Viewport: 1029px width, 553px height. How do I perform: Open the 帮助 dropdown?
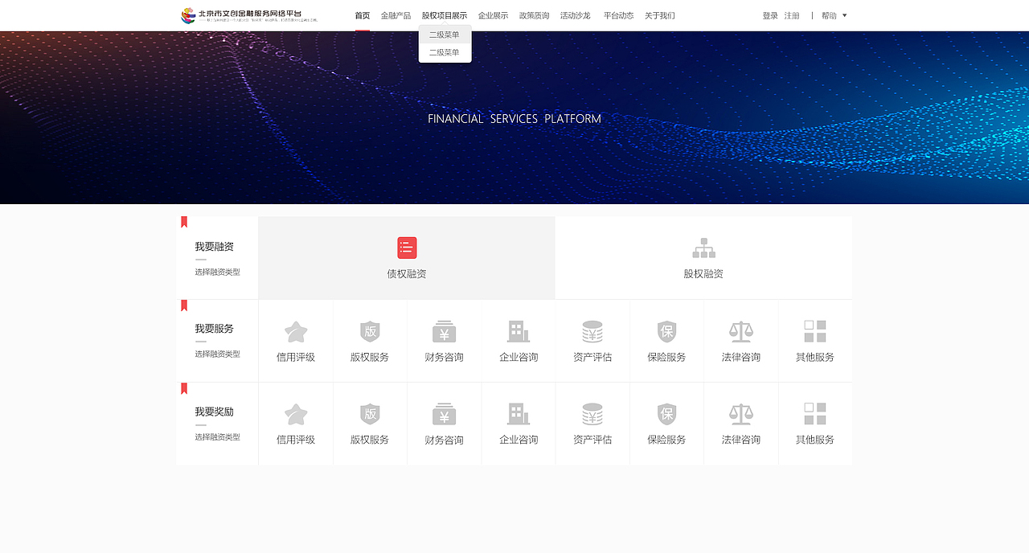click(833, 14)
